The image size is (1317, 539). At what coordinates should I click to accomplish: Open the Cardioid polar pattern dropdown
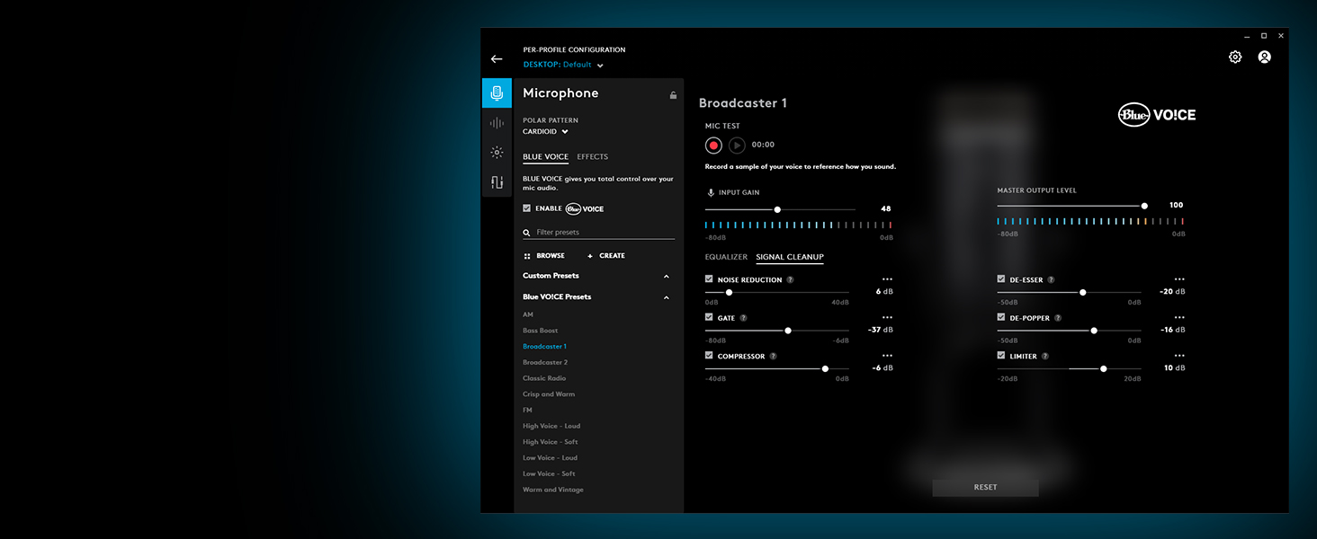click(x=546, y=132)
